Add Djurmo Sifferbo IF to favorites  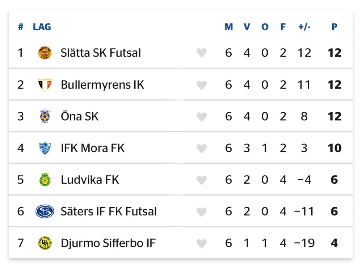[x=202, y=243]
